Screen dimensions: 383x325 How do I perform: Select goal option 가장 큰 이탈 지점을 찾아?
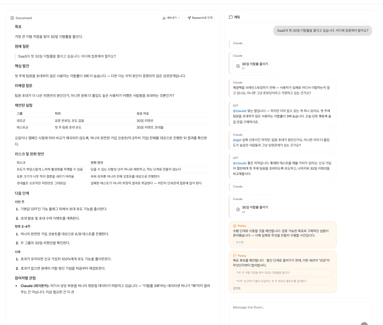(282, 272)
